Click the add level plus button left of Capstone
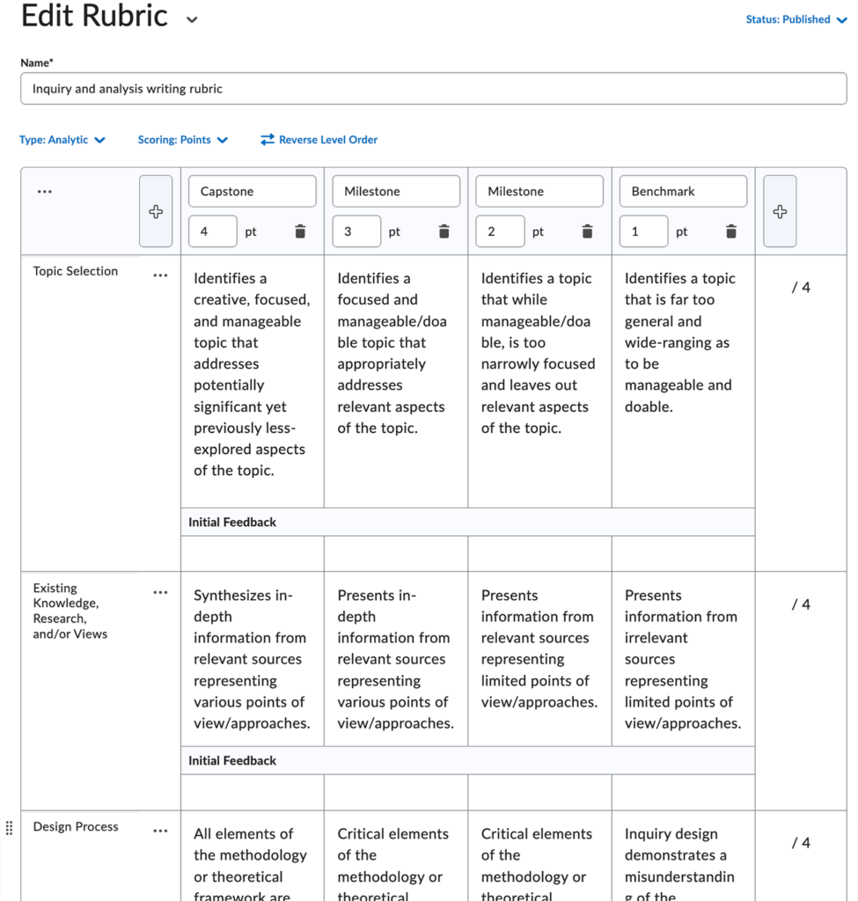Viewport: 858px width, 901px height. (x=156, y=211)
